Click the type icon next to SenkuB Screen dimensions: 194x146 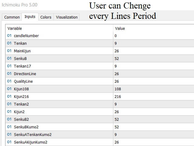click(9, 59)
